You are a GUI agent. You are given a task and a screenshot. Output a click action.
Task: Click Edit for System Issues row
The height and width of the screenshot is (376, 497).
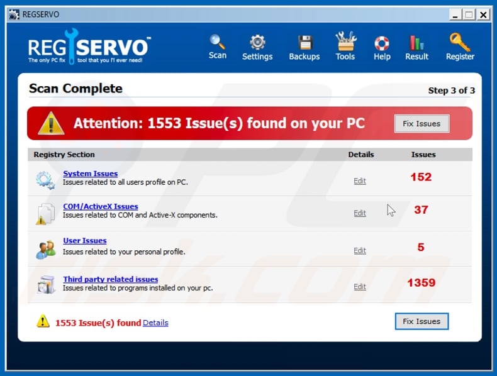coord(359,181)
